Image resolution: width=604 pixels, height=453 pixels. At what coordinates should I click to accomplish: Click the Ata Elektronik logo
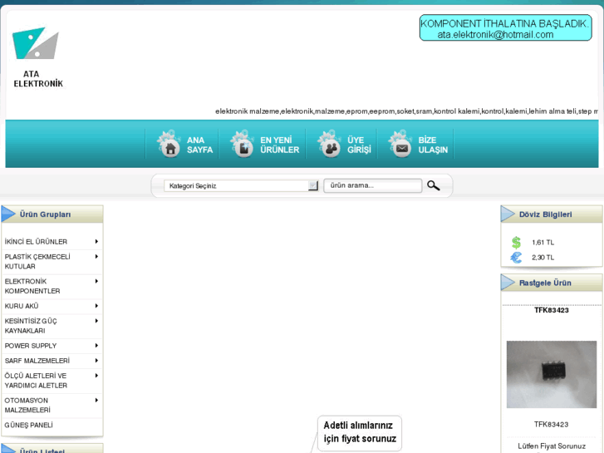(37, 57)
